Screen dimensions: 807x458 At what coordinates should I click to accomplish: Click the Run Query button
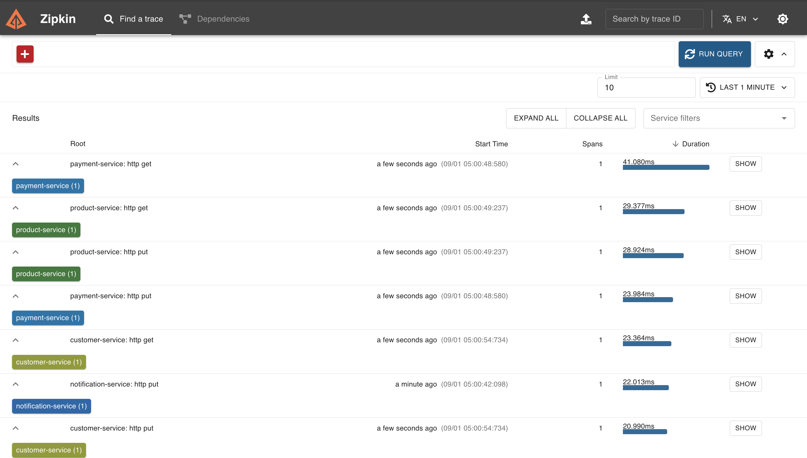[715, 54]
